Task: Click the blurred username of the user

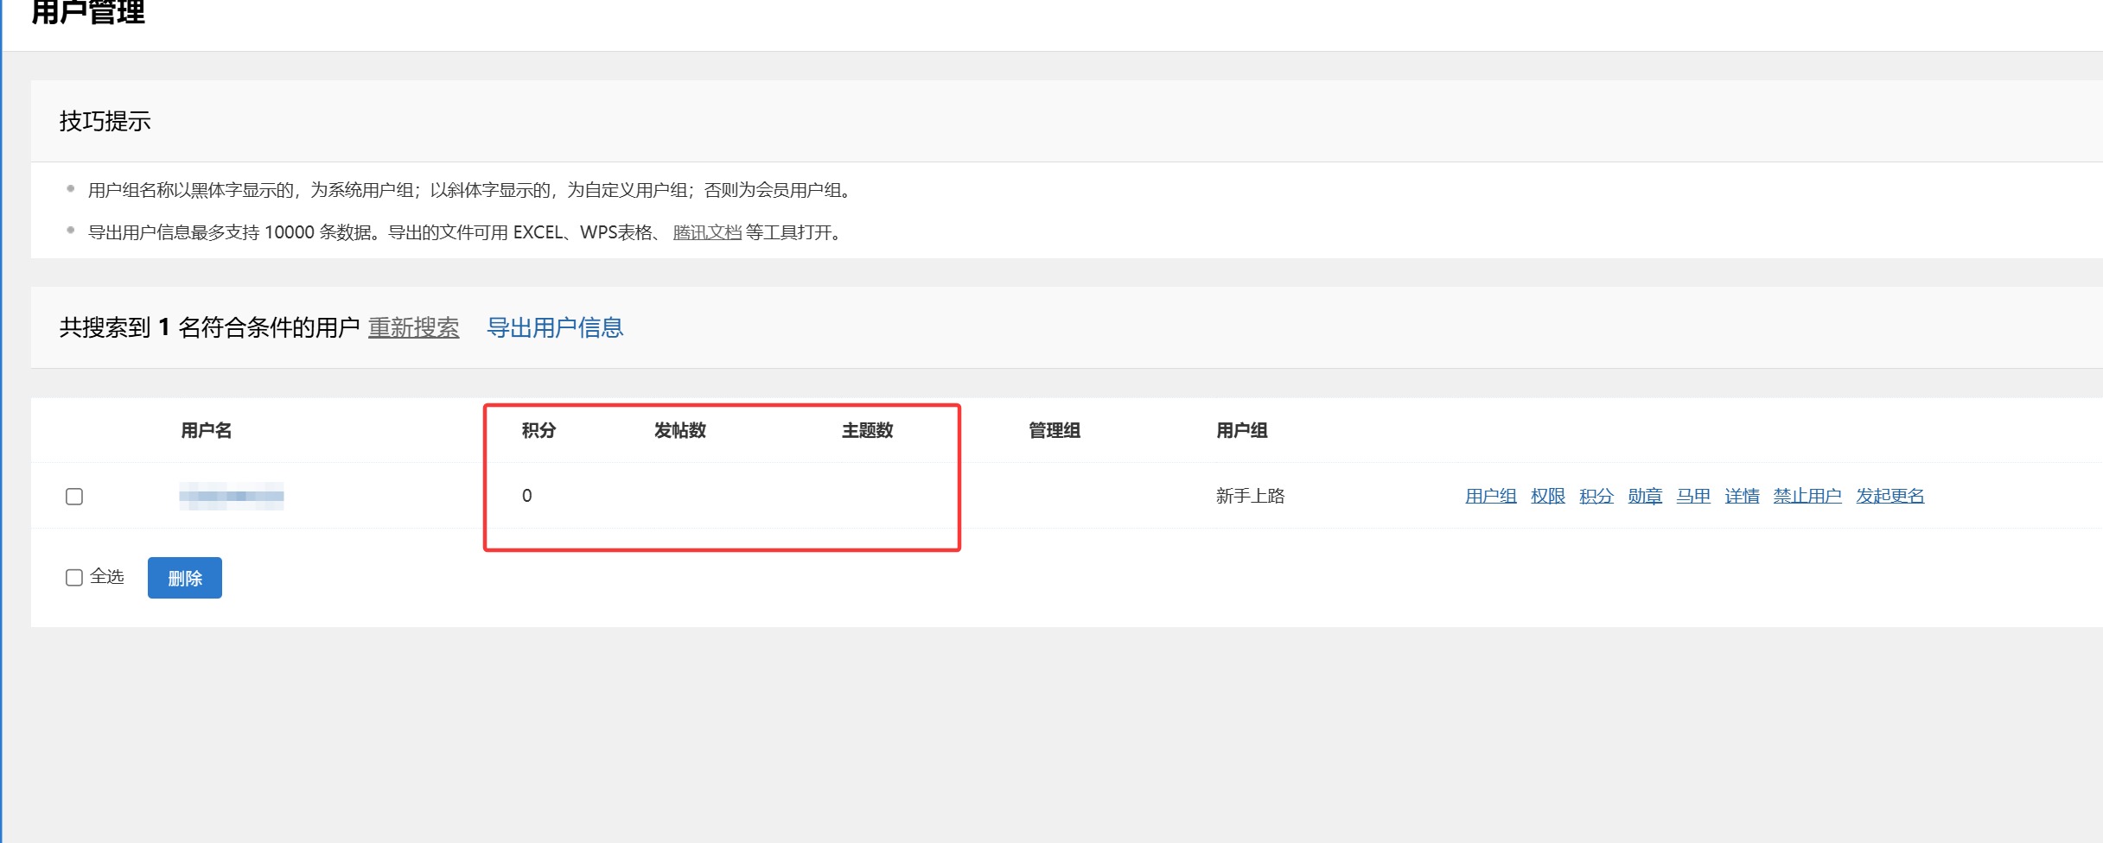Action: [x=232, y=496]
